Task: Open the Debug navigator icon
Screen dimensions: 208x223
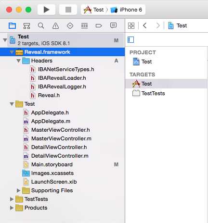Action: pos(84,25)
